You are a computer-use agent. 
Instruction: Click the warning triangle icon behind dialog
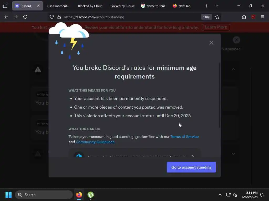point(38,69)
